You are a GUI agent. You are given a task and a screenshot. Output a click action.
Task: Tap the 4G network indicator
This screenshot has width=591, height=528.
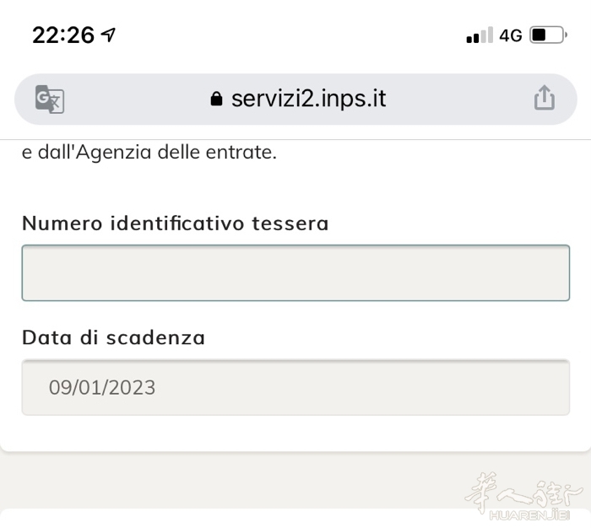[x=511, y=35]
